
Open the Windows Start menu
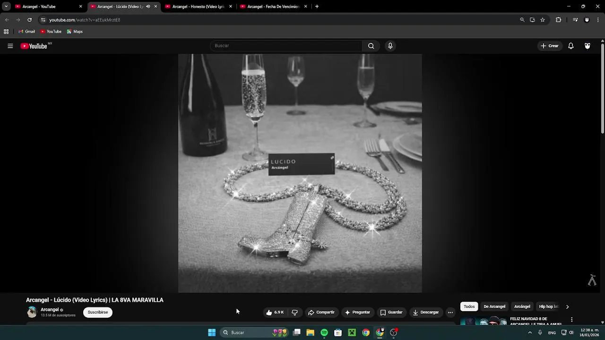coord(212,332)
